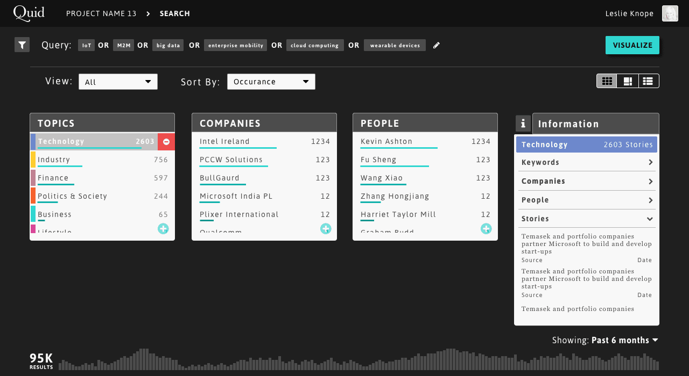Select Wang Xiao in People
689x376 pixels.
click(425, 178)
